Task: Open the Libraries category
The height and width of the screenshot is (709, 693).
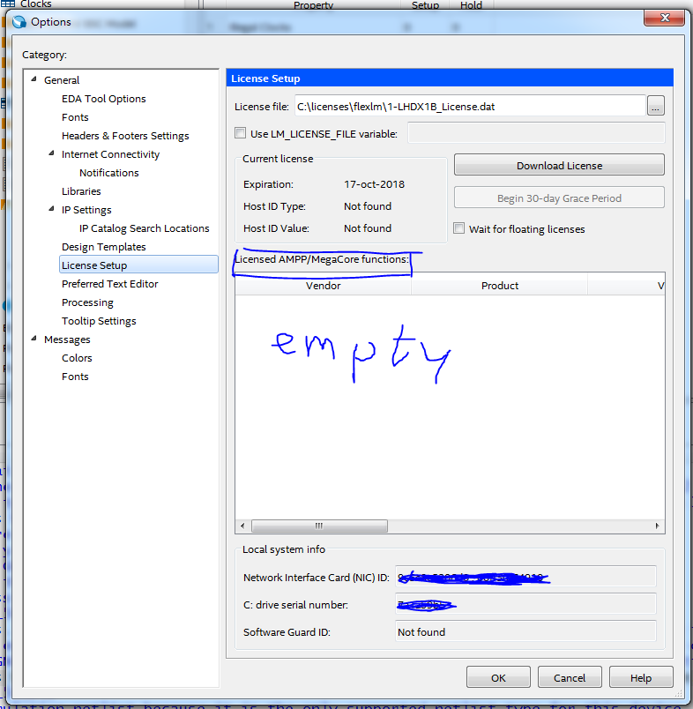Action: pos(81,191)
